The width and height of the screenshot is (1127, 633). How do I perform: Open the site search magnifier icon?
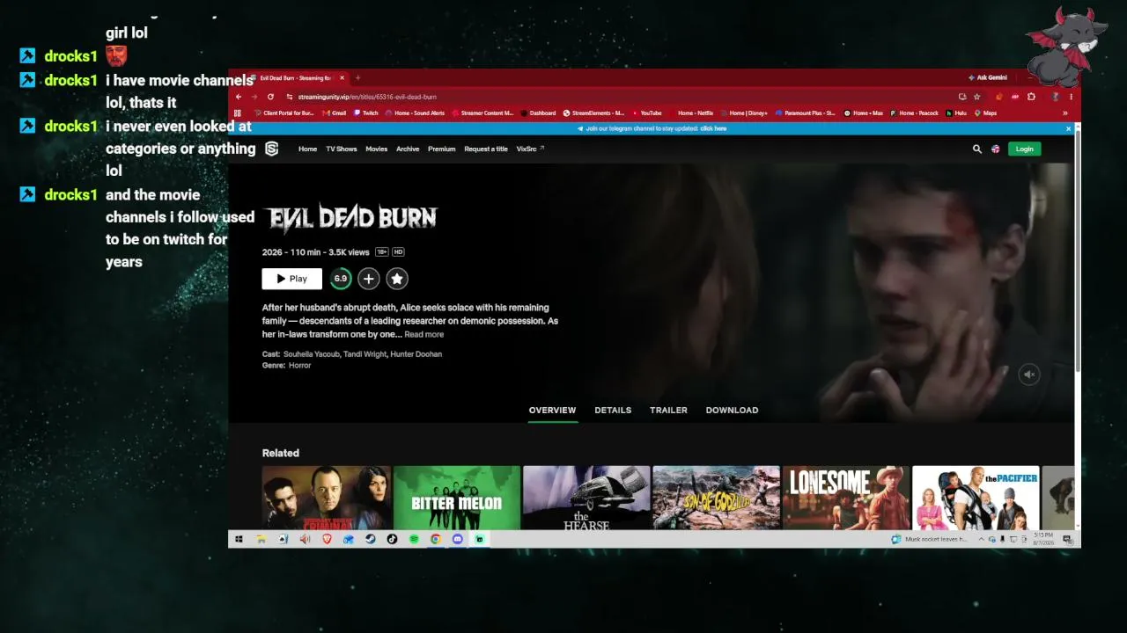coord(976,149)
